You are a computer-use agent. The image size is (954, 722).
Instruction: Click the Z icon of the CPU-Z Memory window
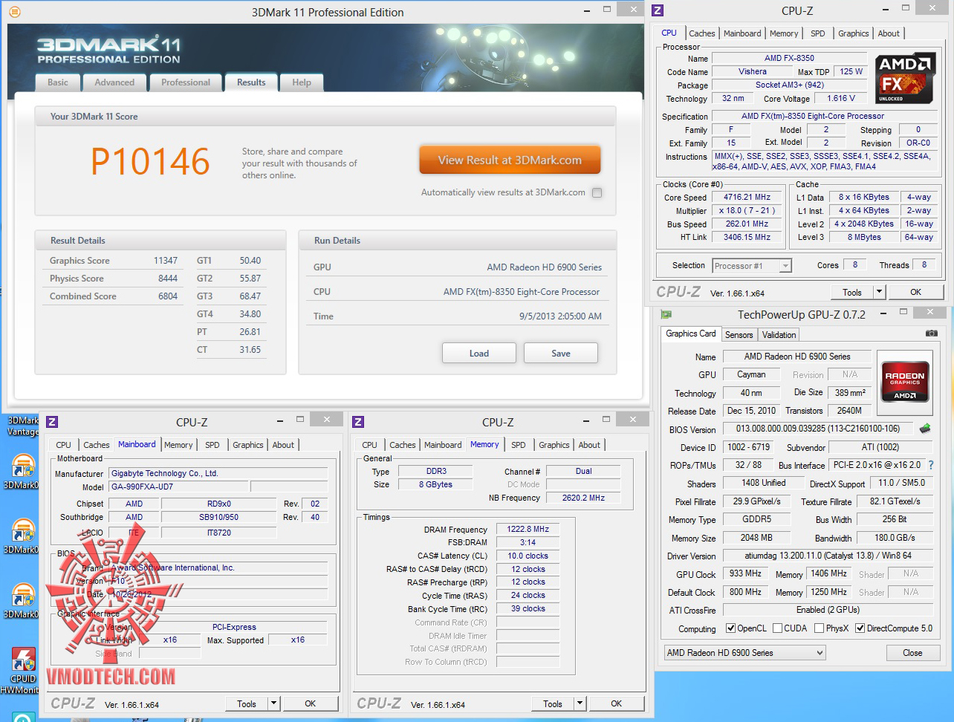(358, 422)
